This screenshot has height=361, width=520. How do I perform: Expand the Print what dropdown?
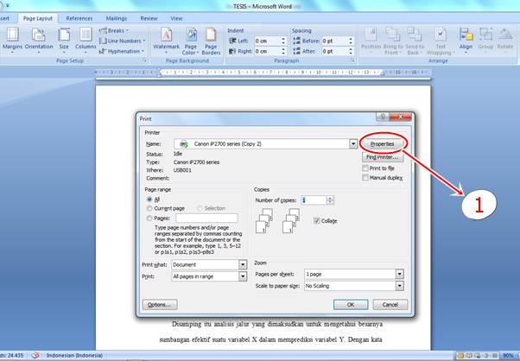(243, 264)
